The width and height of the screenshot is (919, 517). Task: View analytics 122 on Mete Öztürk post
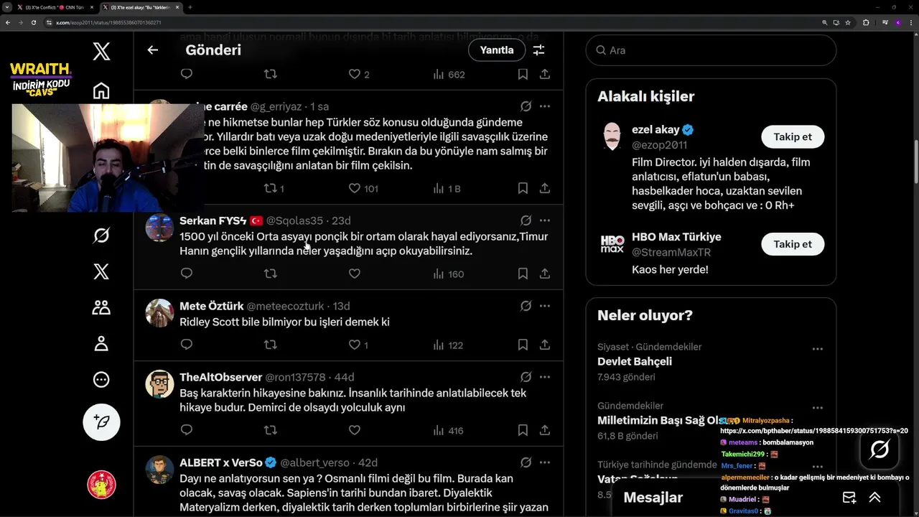[448, 345]
